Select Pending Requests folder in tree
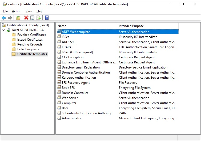This screenshot has height=141, width=201. pos(30,44)
